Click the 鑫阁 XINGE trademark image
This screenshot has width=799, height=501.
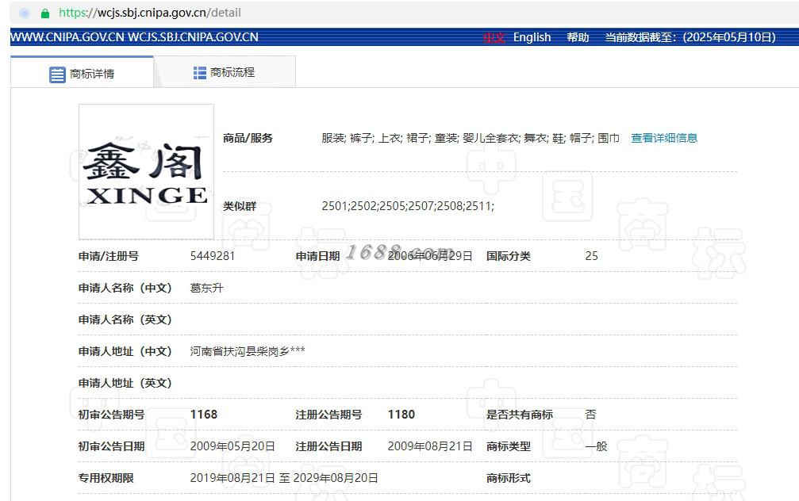pyautogui.click(x=146, y=171)
